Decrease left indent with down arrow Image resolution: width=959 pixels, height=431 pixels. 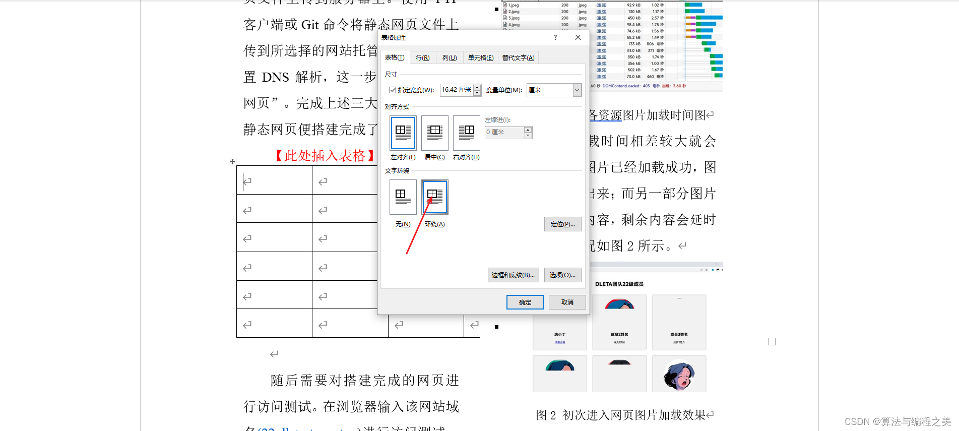click(528, 136)
